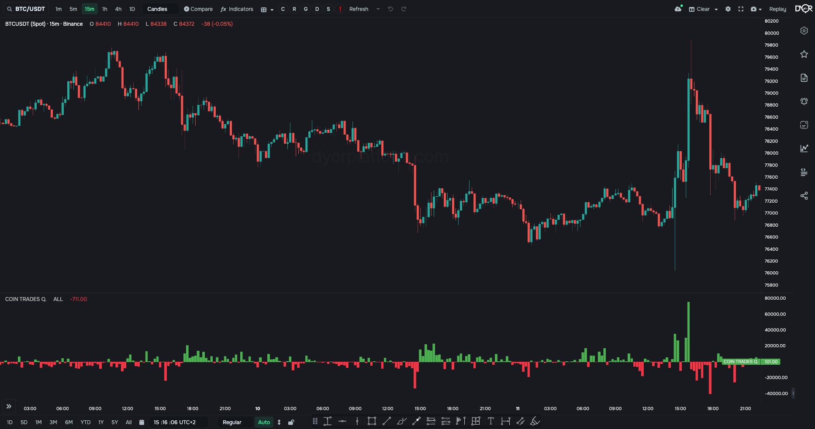Viewport: 815px width, 429px height.
Task: Click the undo arrow
Action: 390,9
